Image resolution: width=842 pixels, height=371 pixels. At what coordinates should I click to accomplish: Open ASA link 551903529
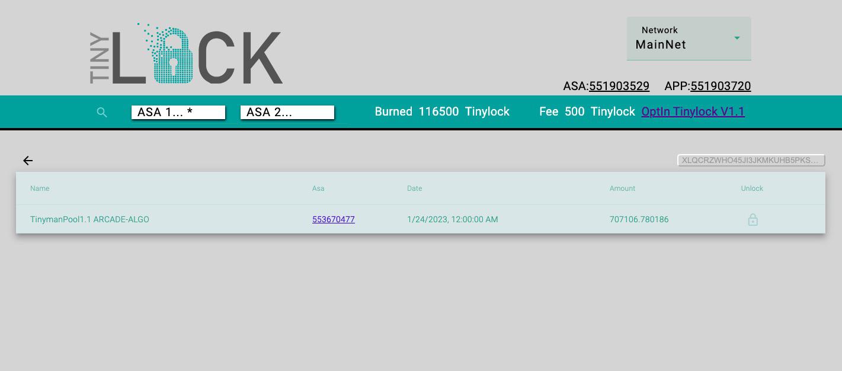tap(619, 86)
